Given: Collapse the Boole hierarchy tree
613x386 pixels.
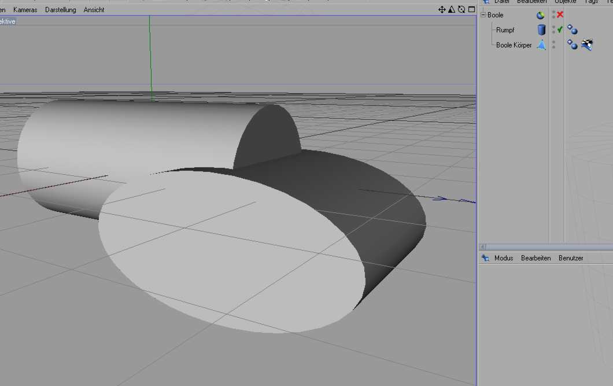Looking at the screenshot, I should pyautogui.click(x=483, y=15).
